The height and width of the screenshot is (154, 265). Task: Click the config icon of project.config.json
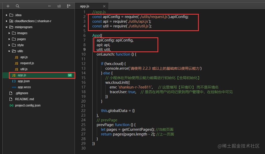[11, 105]
